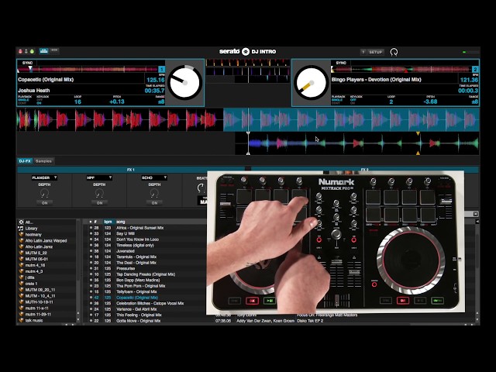Image resolution: width=496 pixels, height=372 pixels.
Task: Select the track Say U Will
Action: click(126, 234)
